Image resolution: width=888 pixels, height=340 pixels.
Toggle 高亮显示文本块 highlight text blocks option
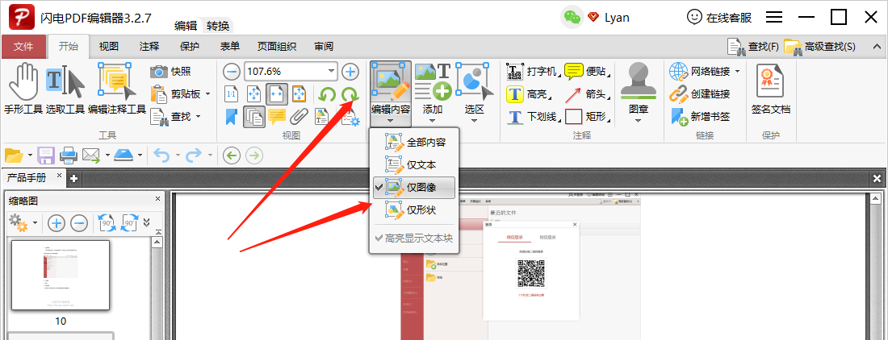click(x=414, y=238)
